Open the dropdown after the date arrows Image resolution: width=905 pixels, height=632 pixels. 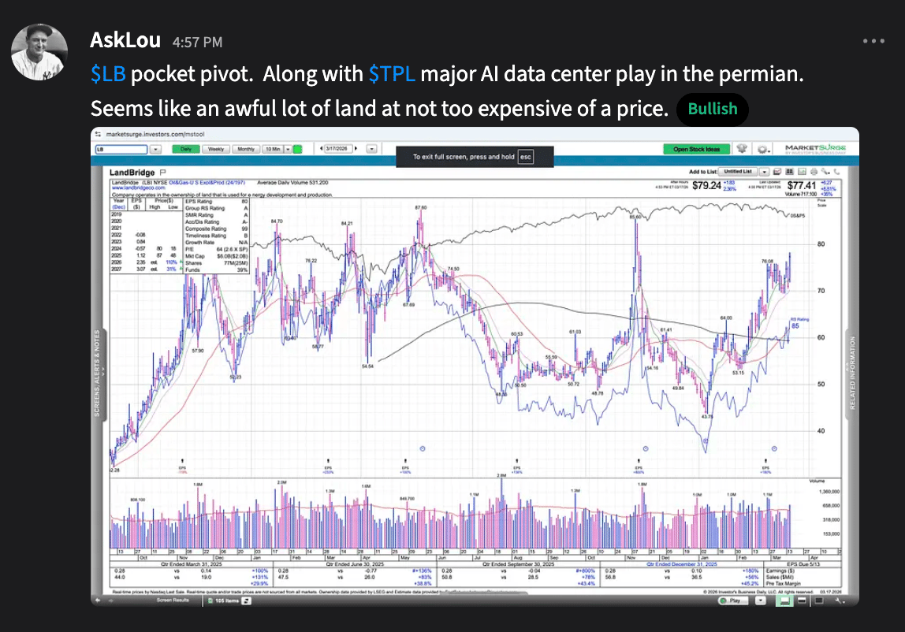372,149
